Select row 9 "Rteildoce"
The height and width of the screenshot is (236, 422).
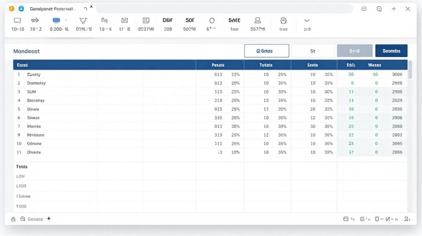coord(210,135)
